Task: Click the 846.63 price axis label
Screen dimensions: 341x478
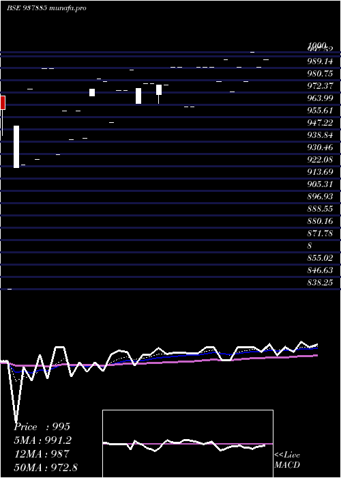Action: pyautogui.click(x=320, y=270)
